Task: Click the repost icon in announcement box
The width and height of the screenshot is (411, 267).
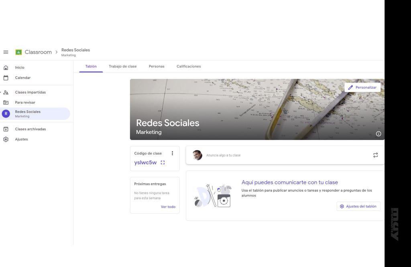Action: pyautogui.click(x=375, y=155)
